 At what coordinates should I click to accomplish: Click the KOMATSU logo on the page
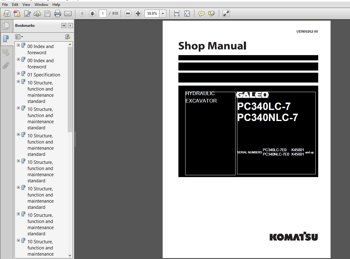pos(294,237)
